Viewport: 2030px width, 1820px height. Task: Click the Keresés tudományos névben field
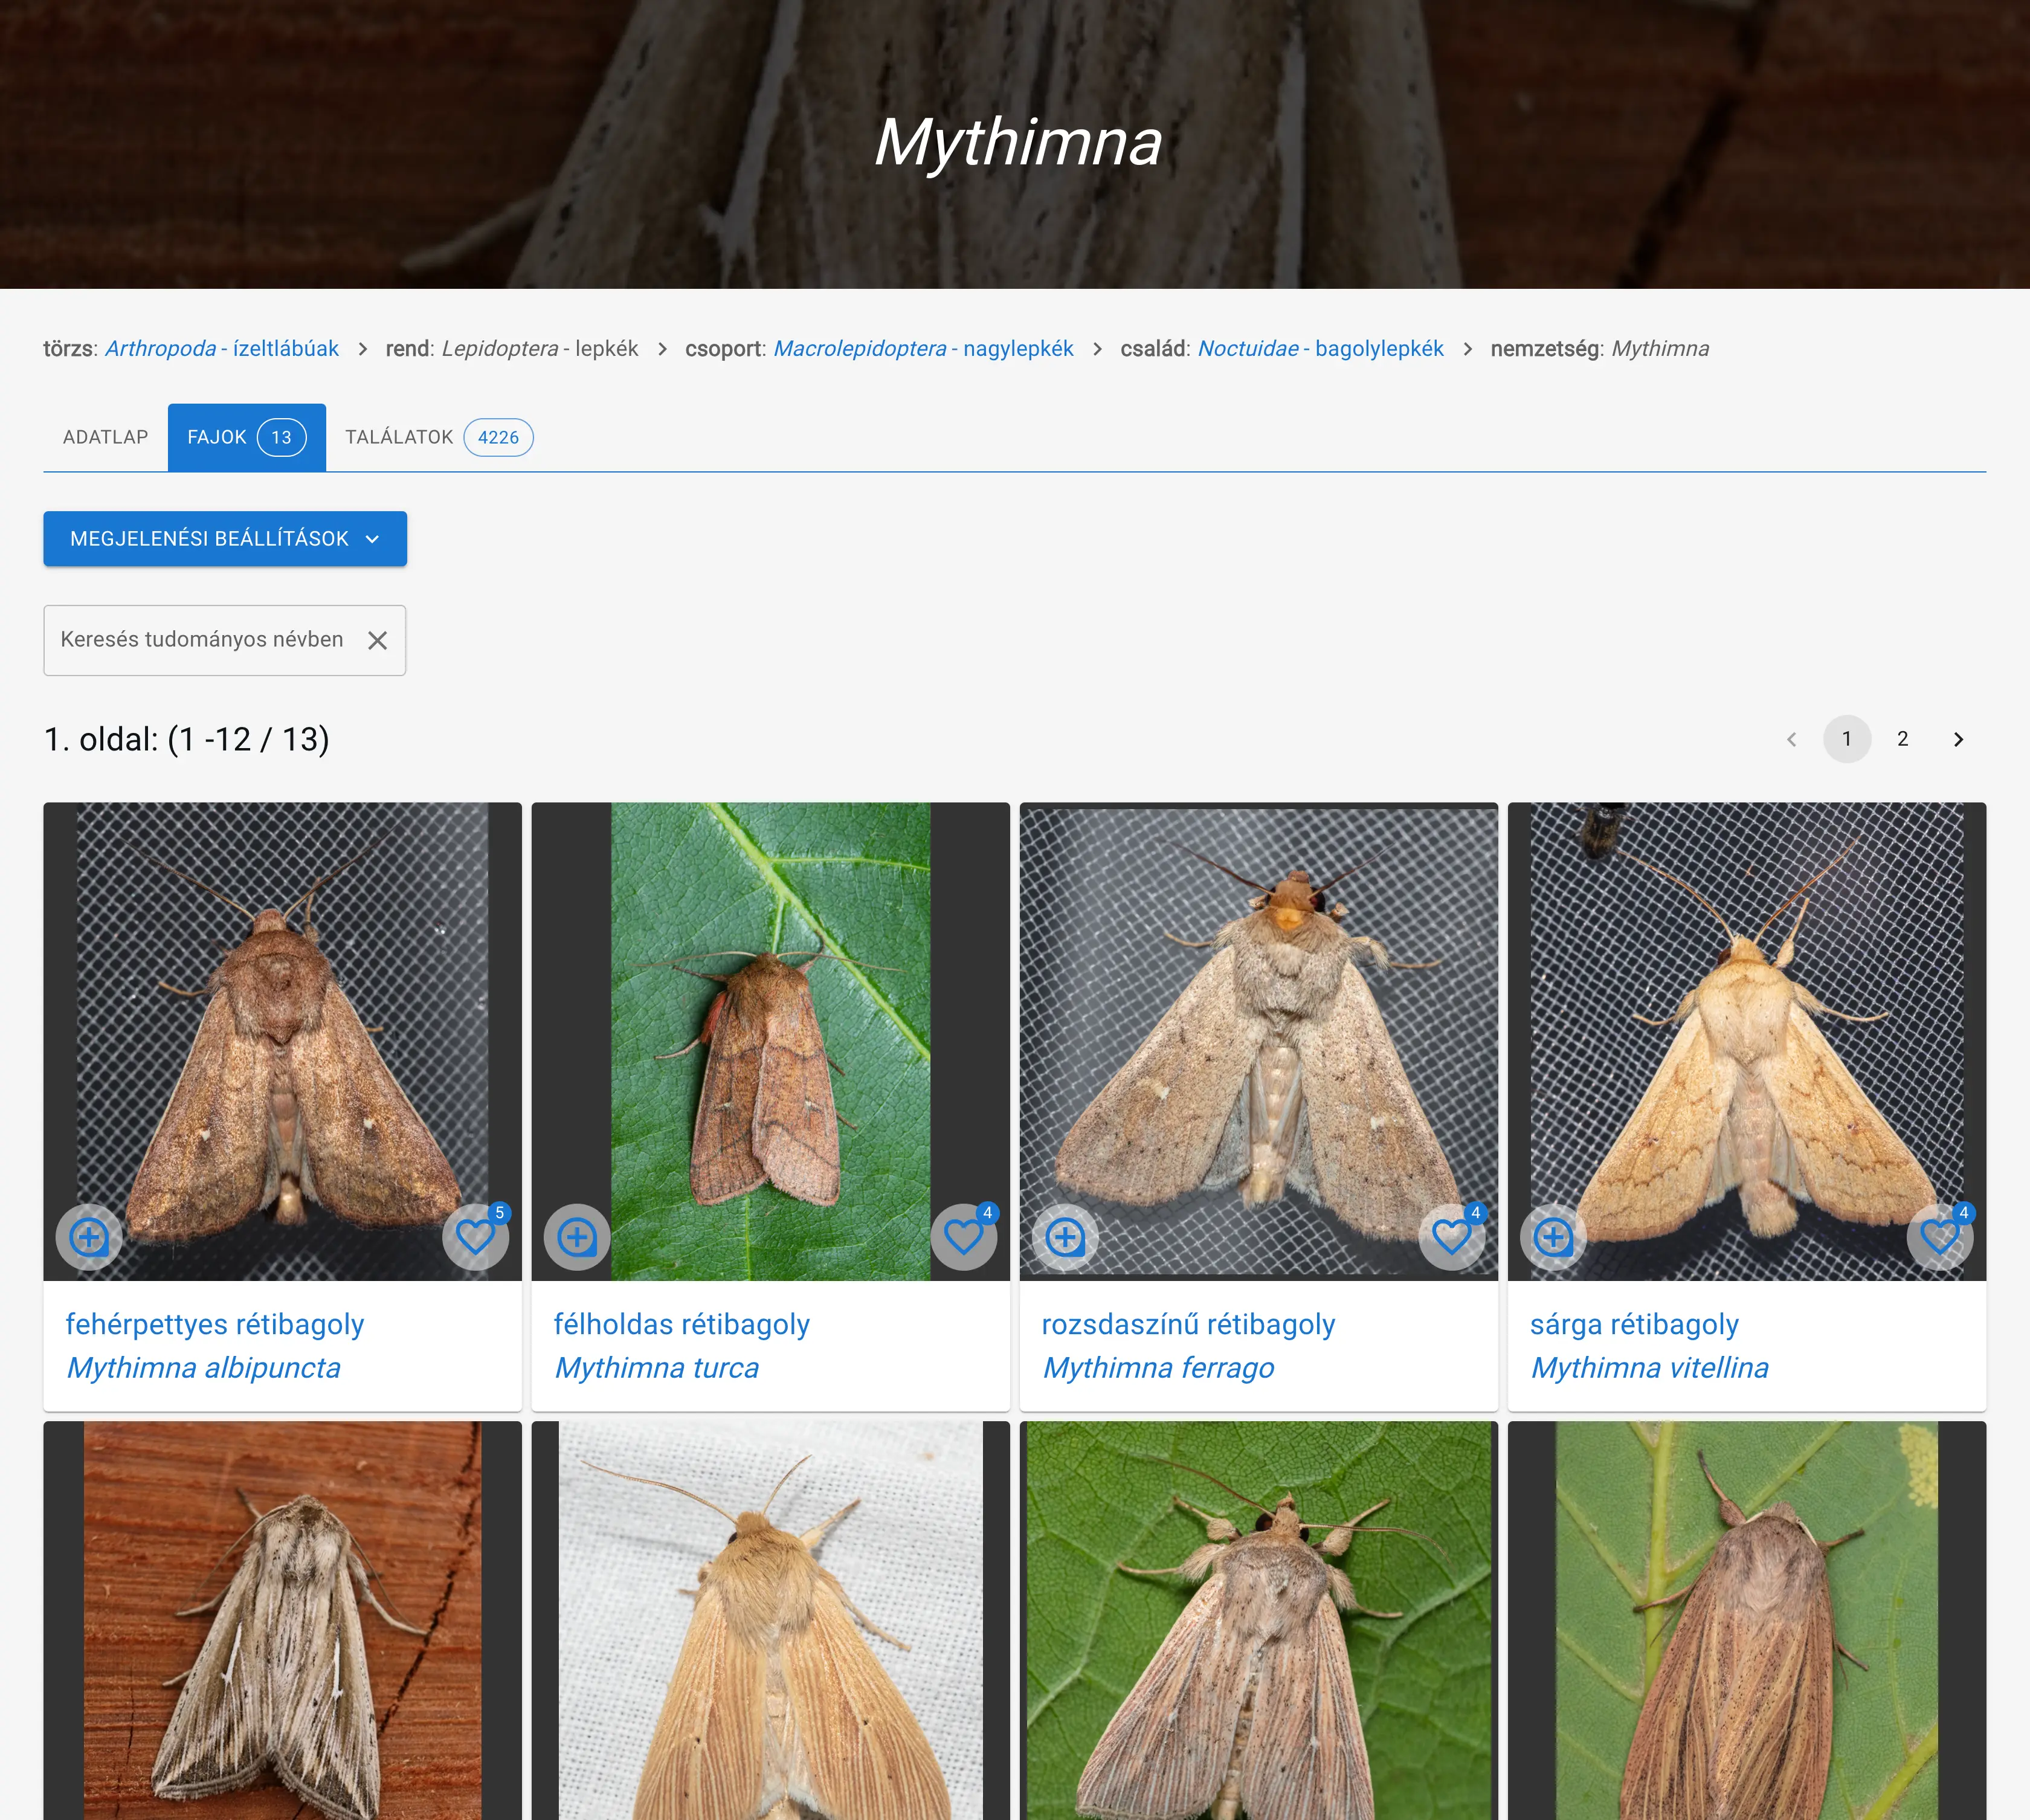click(x=202, y=640)
